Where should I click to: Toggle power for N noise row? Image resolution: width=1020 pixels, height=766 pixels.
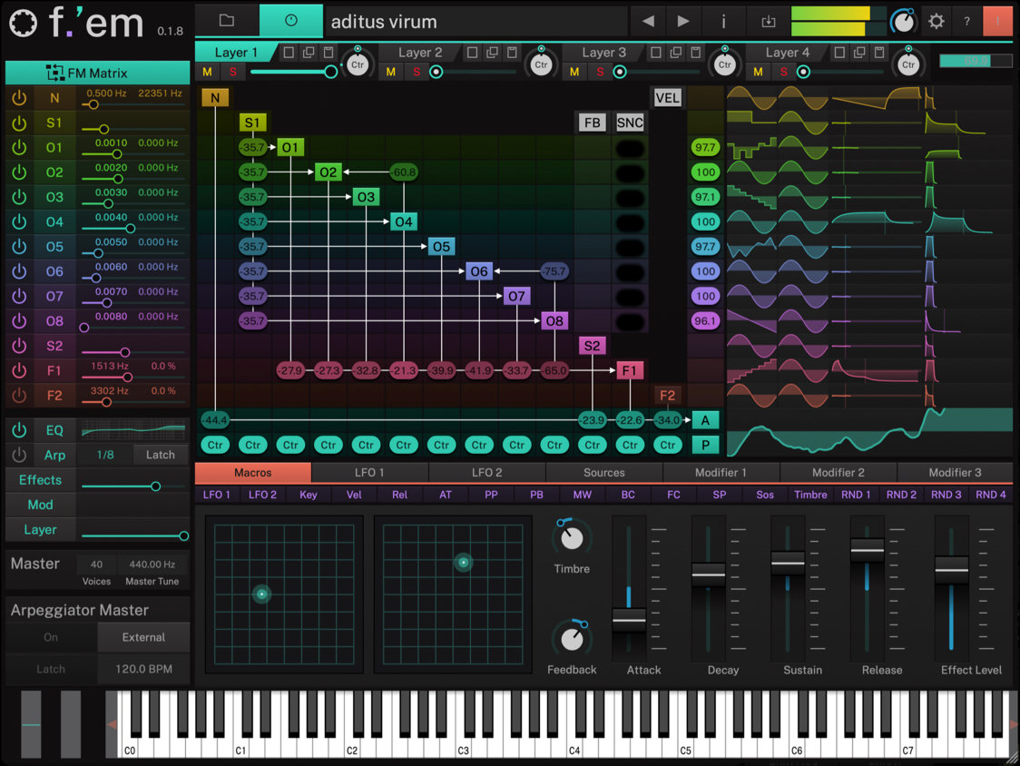pos(19,98)
